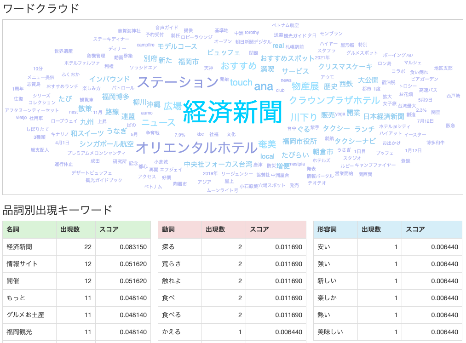Select the 開催 noun row
Screen dimensions: 466x343
(77, 281)
